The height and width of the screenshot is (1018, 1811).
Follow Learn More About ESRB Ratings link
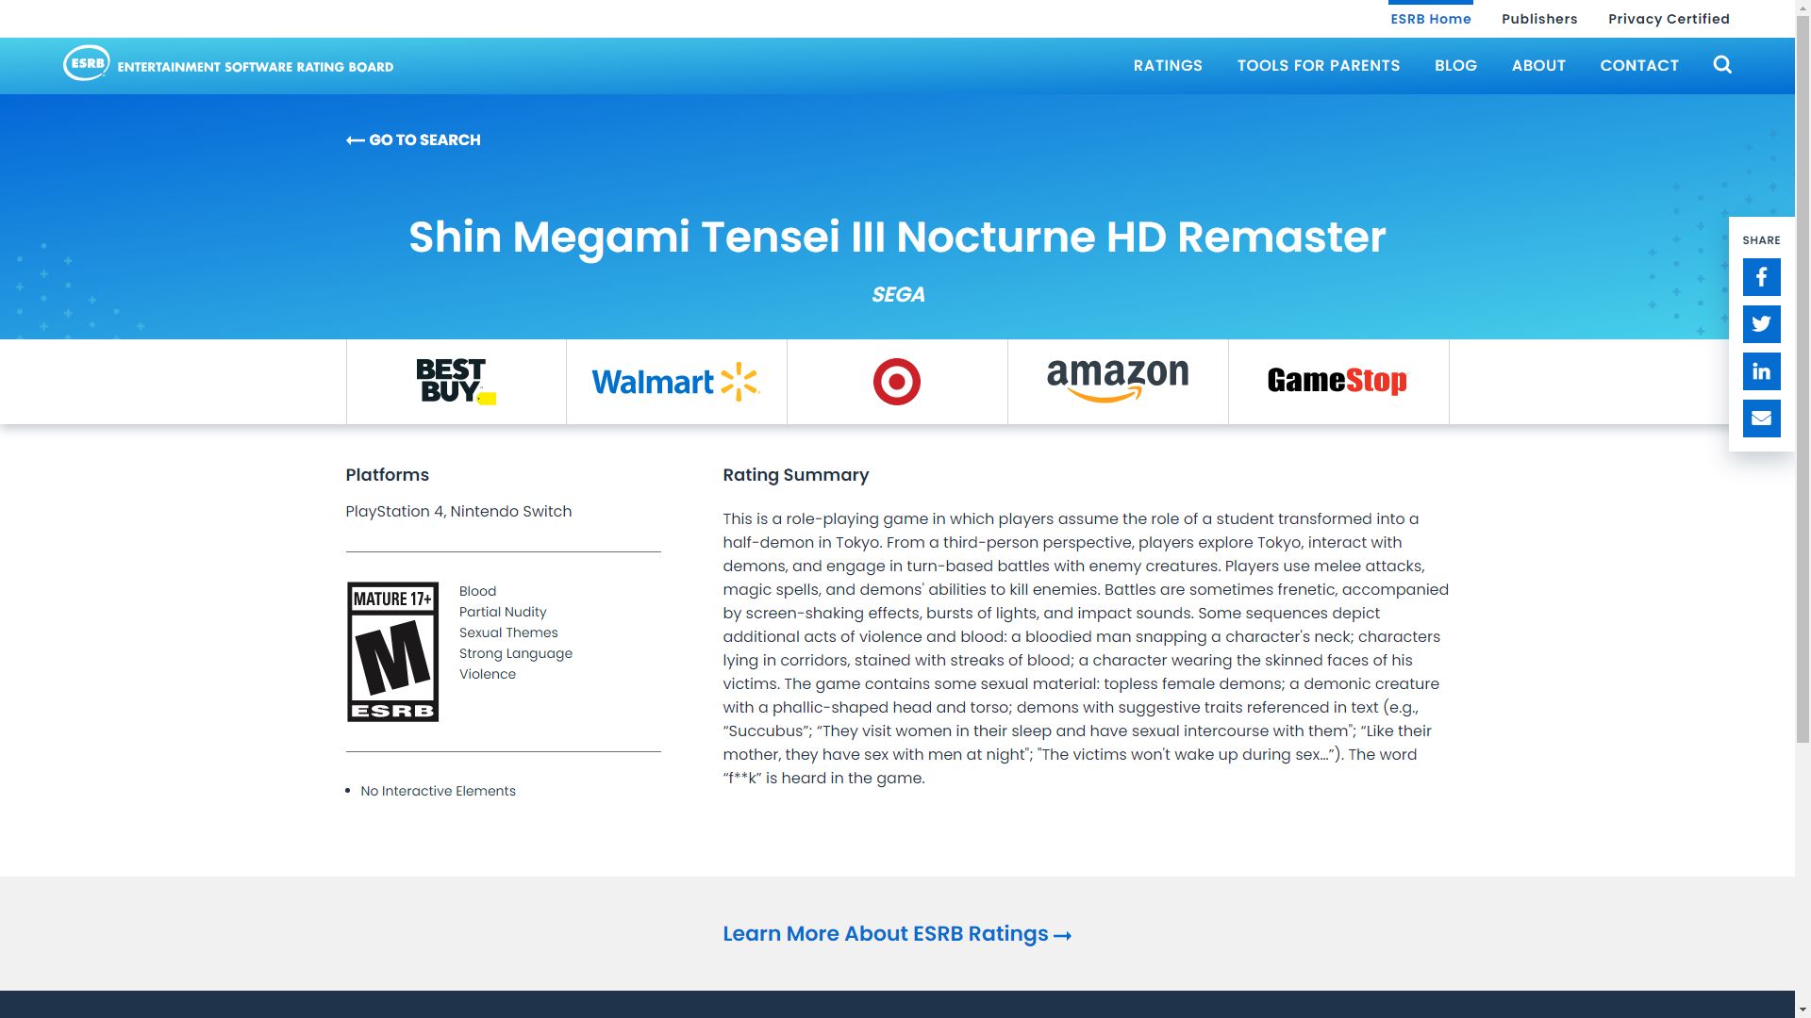pos(896,934)
